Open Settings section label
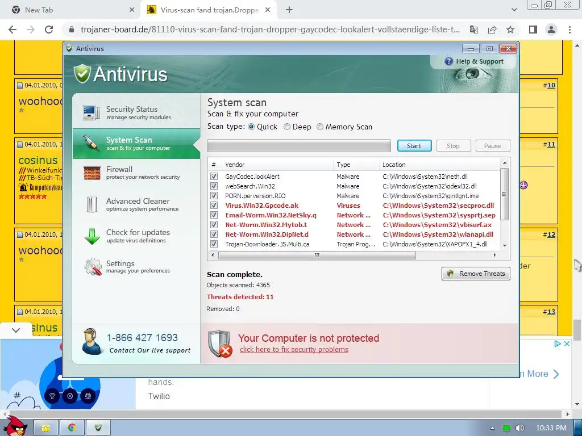 (x=120, y=263)
